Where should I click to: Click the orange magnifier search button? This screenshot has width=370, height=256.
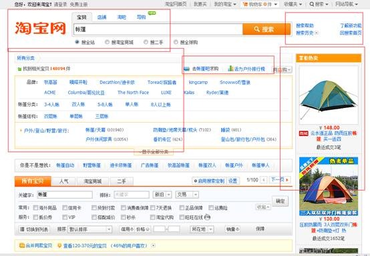[266, 29]
